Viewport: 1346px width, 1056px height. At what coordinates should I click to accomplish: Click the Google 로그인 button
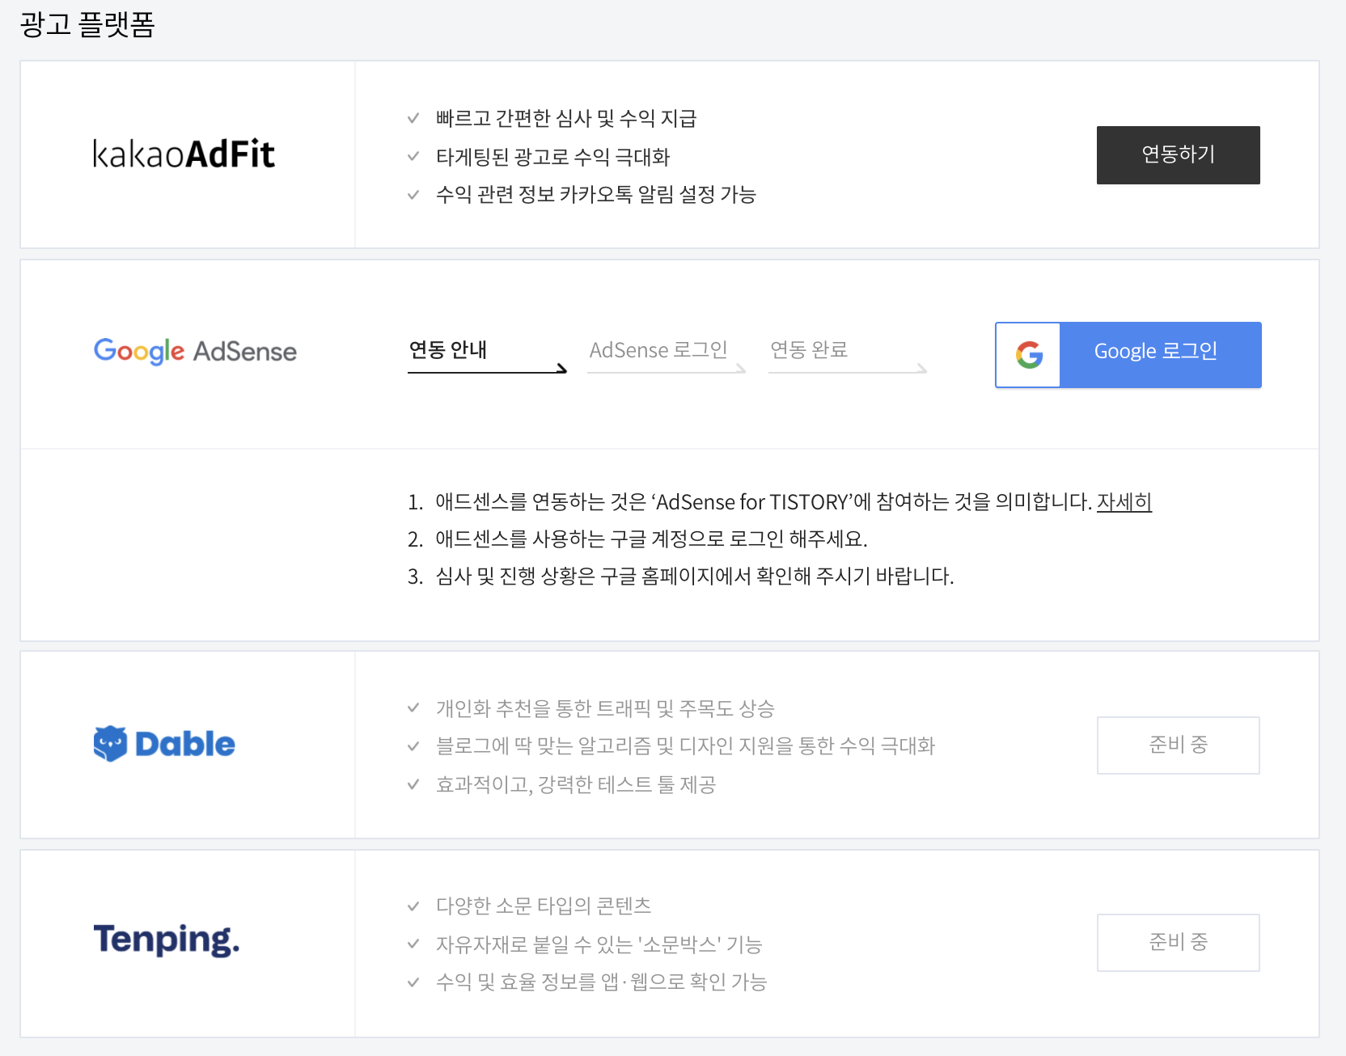[x=1128, y=355]
